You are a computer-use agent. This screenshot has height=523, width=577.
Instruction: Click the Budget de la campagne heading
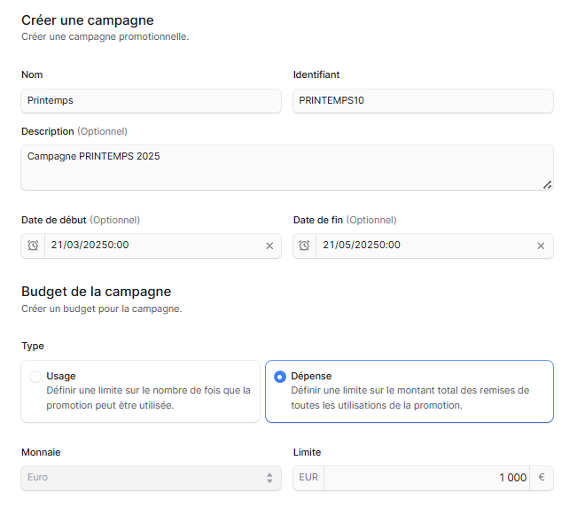(x=96, y=292)
